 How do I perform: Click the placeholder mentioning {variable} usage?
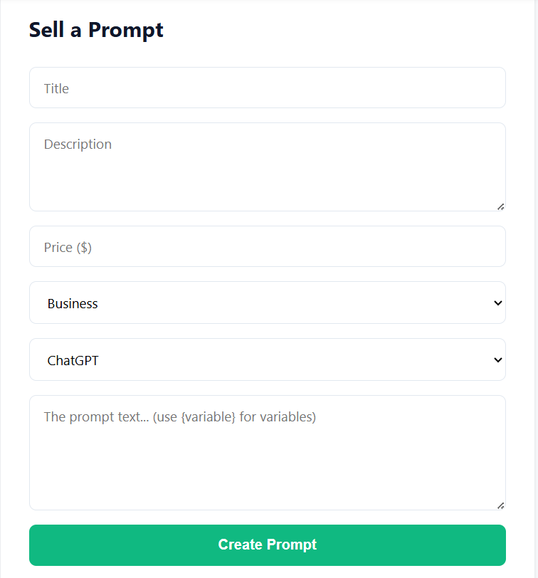[x=180, y=417]
